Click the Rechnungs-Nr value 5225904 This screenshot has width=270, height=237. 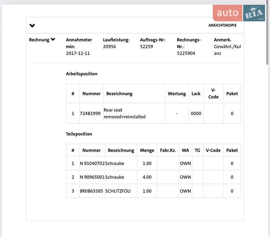point(186,53)
